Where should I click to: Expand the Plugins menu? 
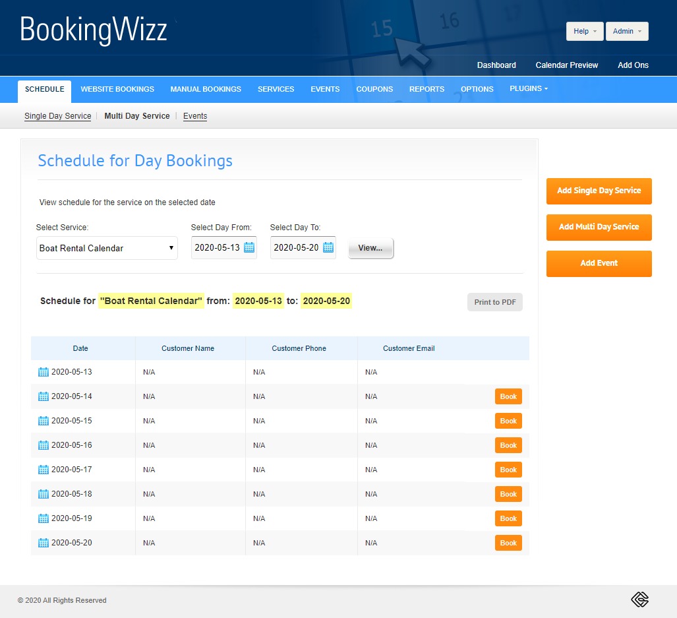click(x=528, y=88)
